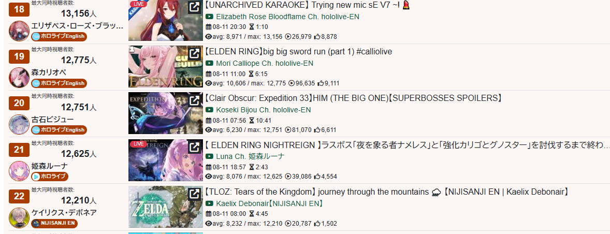Select the ホロライブ tag under 姫森ルーナ
This screenshot has height=234, width=610.
pyautogui.click(x=50, y=177)
